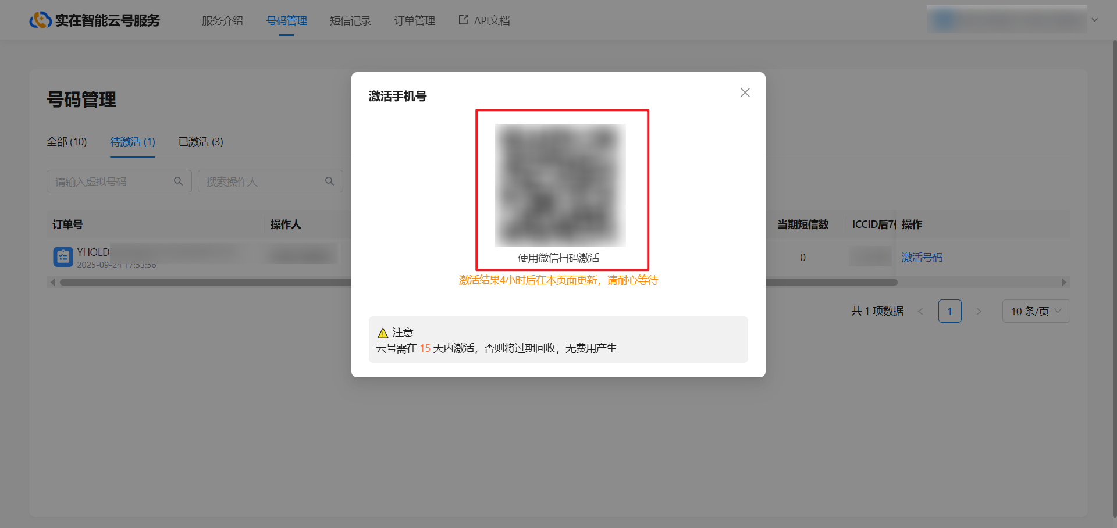Click the search icon in 搜索操作人 field

330,181
